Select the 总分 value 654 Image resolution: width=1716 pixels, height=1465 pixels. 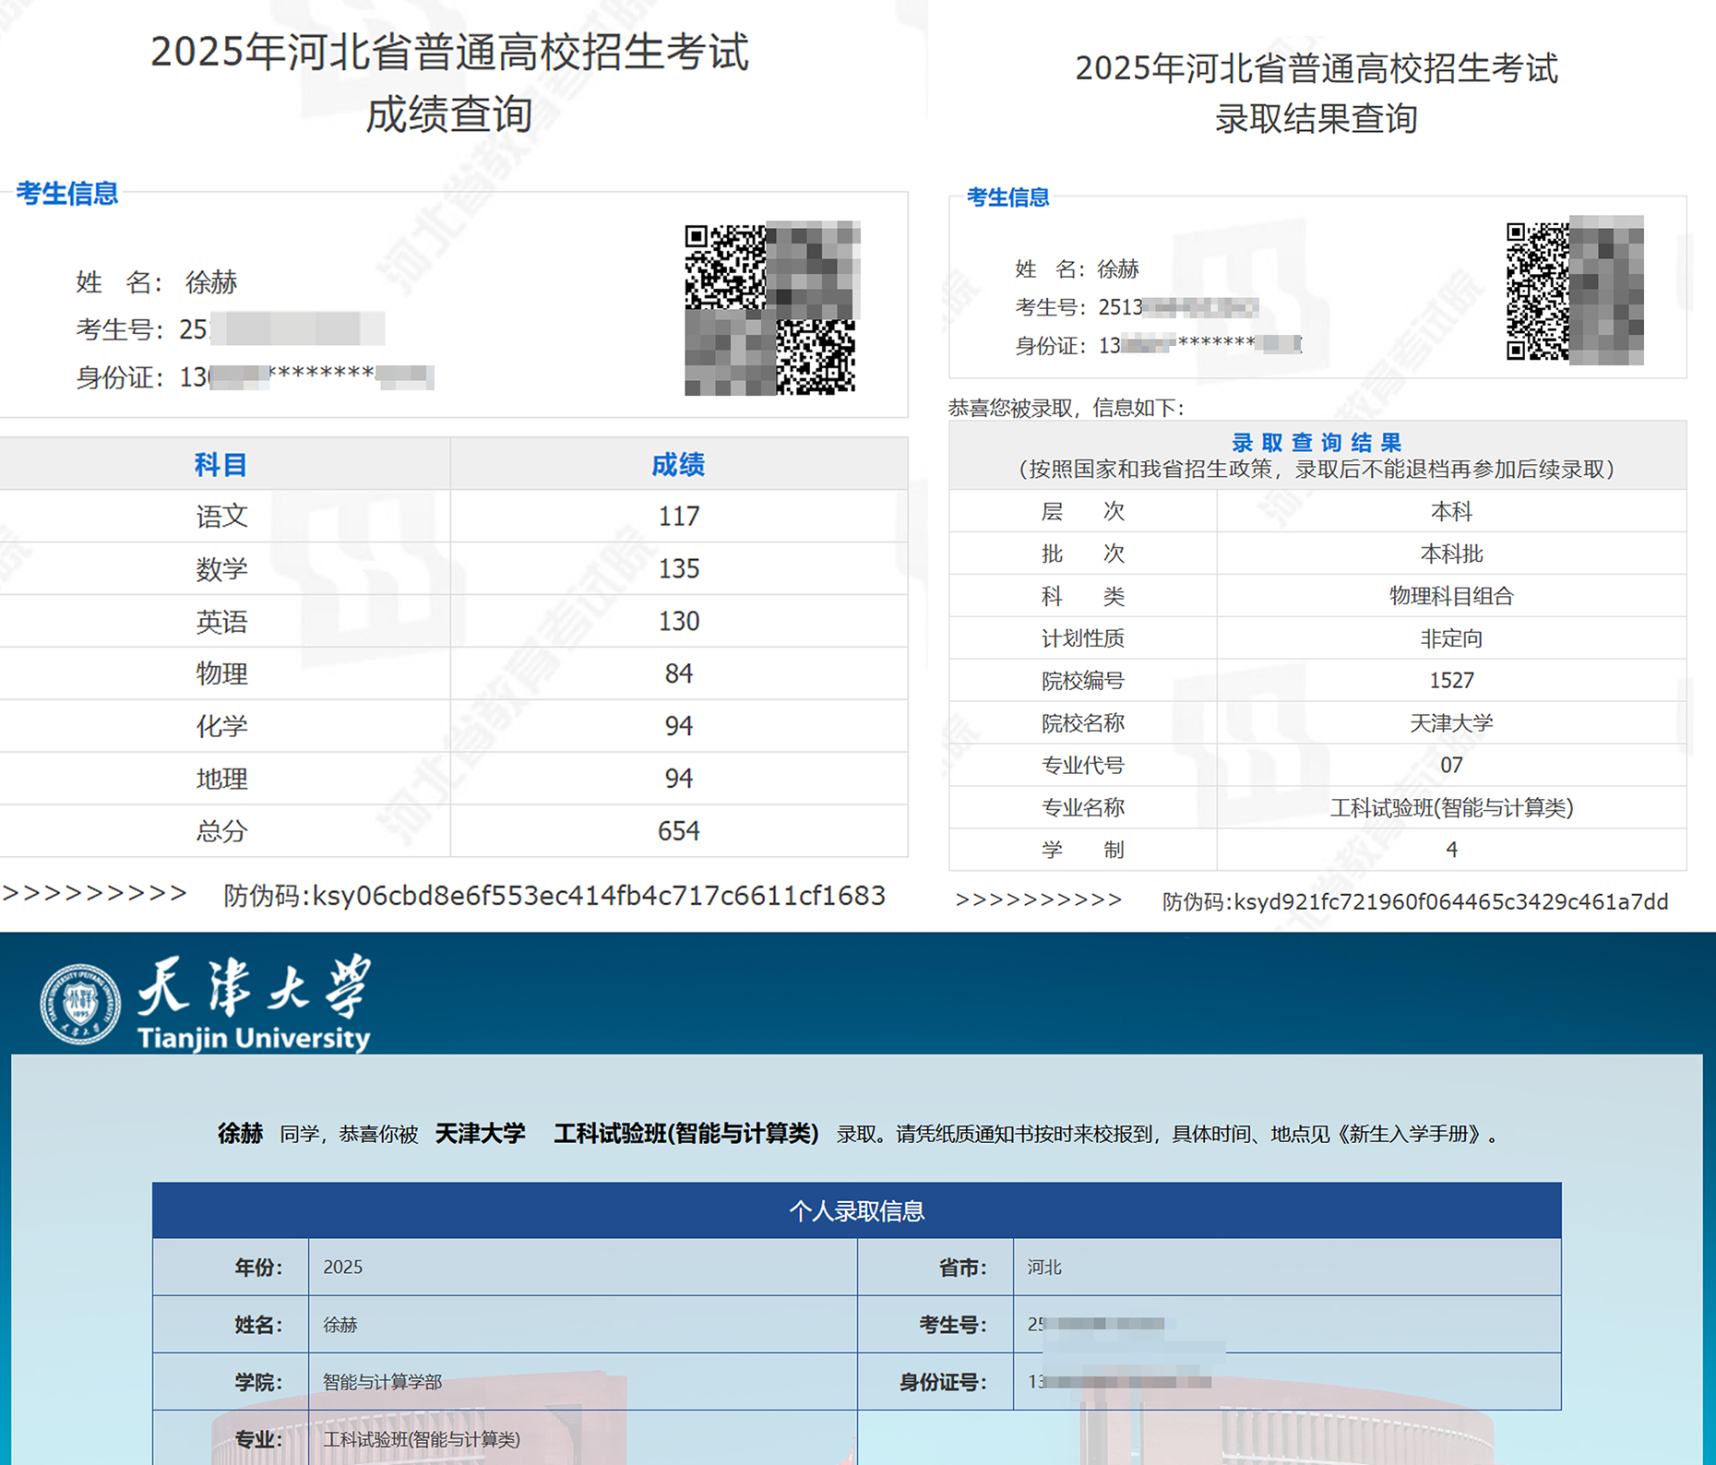pos(679,831)
